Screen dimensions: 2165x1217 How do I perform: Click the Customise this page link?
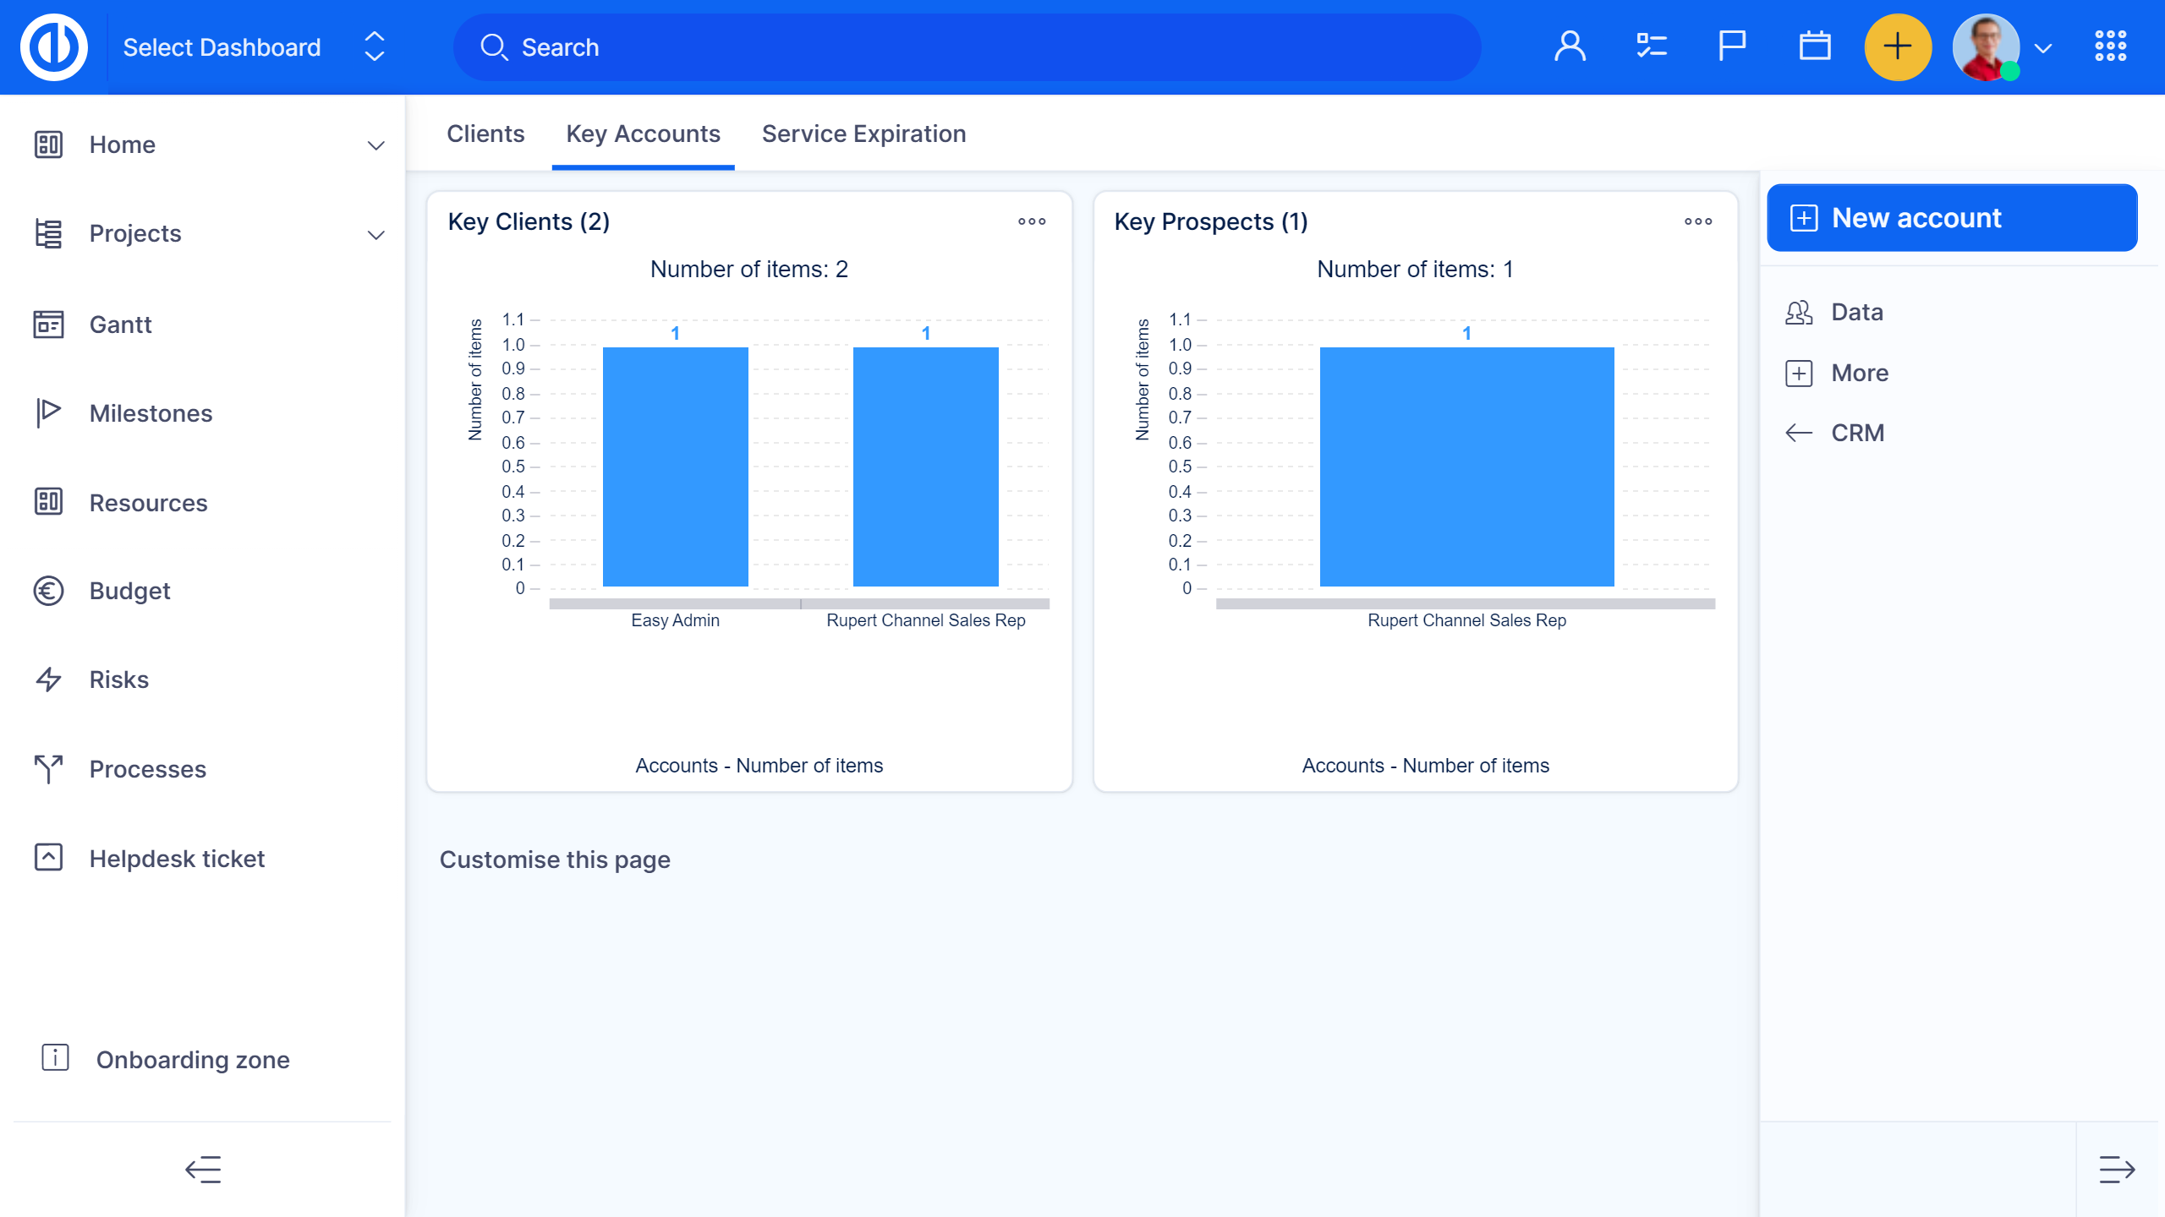pyautogui.click(x=555, y=860)
